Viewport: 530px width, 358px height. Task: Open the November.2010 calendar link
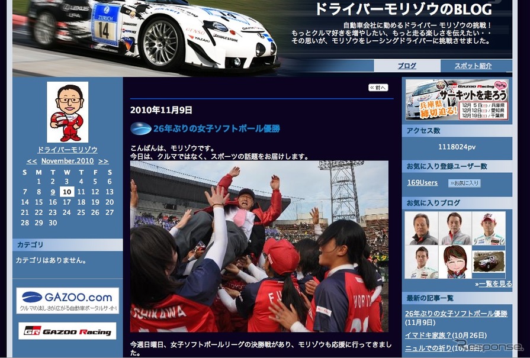coord(68,161)
